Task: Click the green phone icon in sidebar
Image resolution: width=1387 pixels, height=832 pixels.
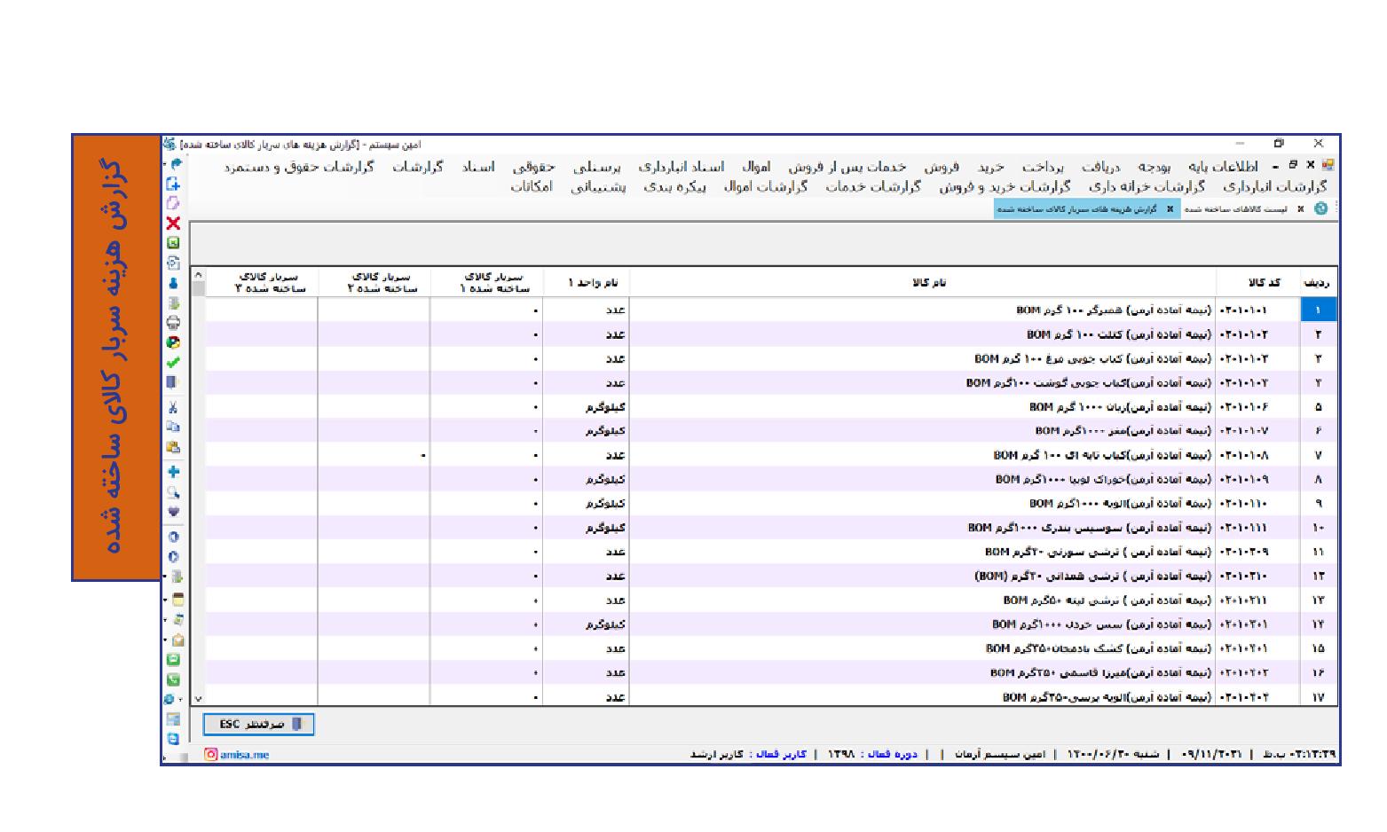Action: point(173,679)
